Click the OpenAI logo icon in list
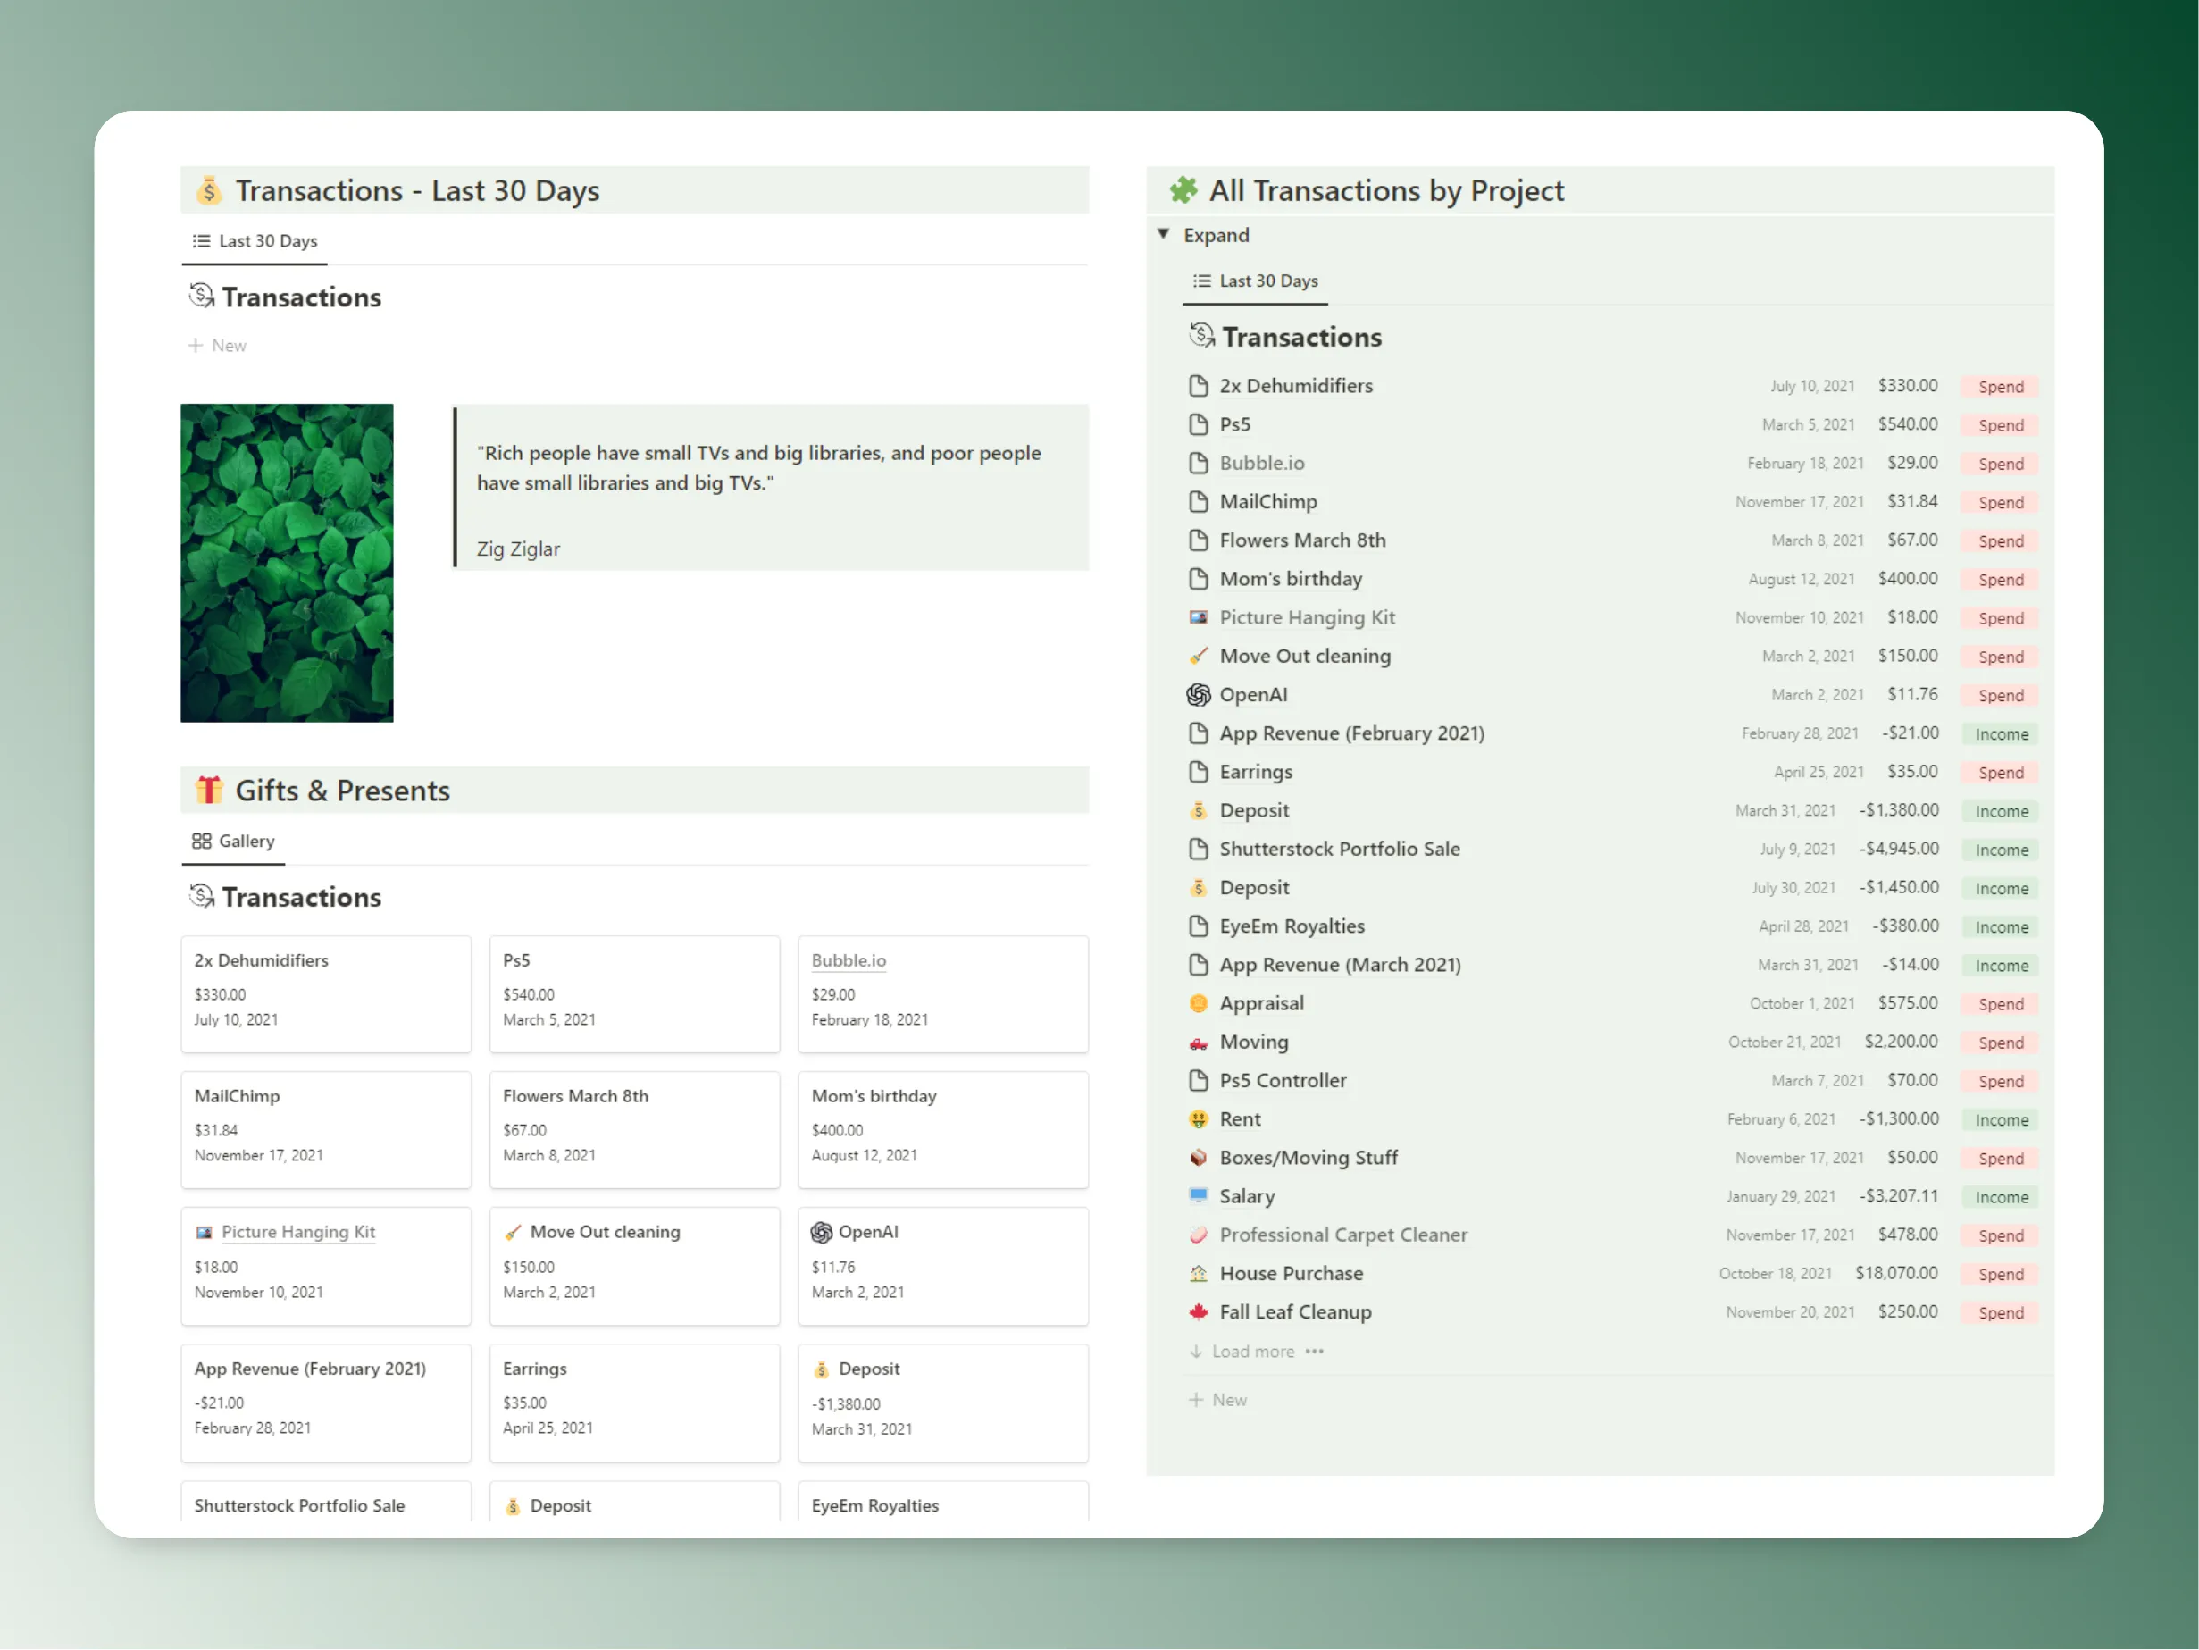Screen dimensions: 2199x1650 pyautogui.click(x=1198, y=694)
